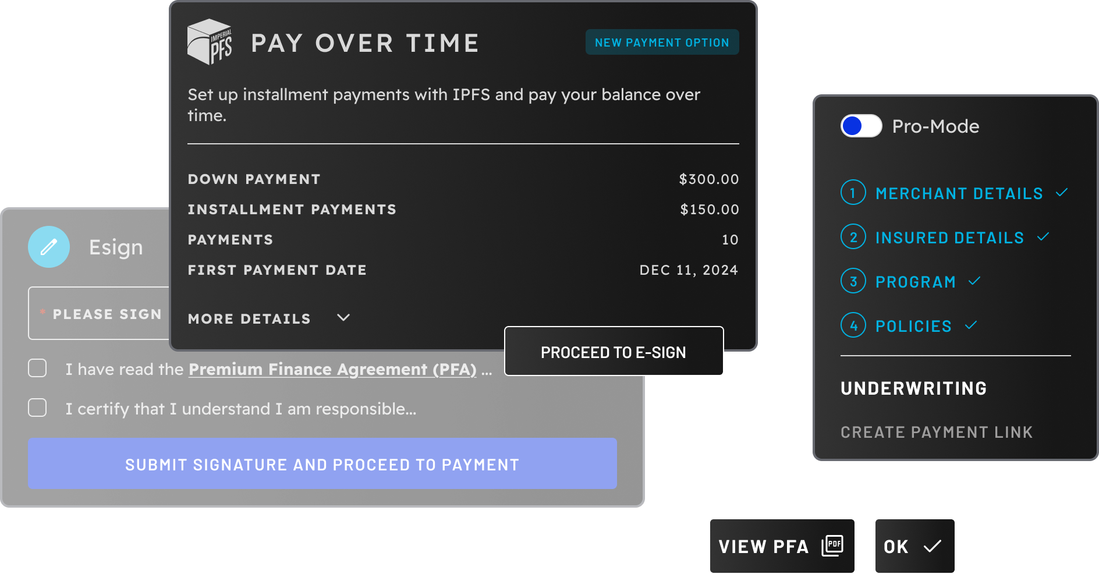1099x574 pixels.
Task: Check the Premium Finance Agreement read checkbox
Action: click(x=38, y=368)
